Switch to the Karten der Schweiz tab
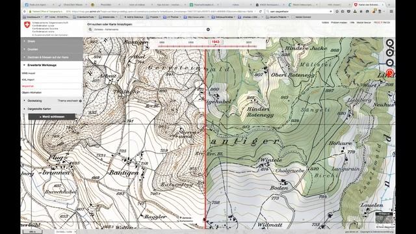This screenshot has height=234, width=416. (x=369, y=5)
